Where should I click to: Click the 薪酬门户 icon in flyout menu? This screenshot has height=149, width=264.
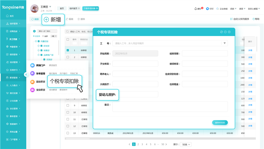click(x=32, y=65)
